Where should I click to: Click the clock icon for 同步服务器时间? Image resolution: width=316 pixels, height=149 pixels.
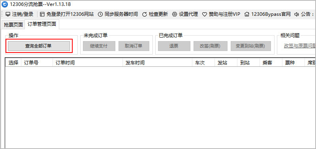tap(100, 14)
